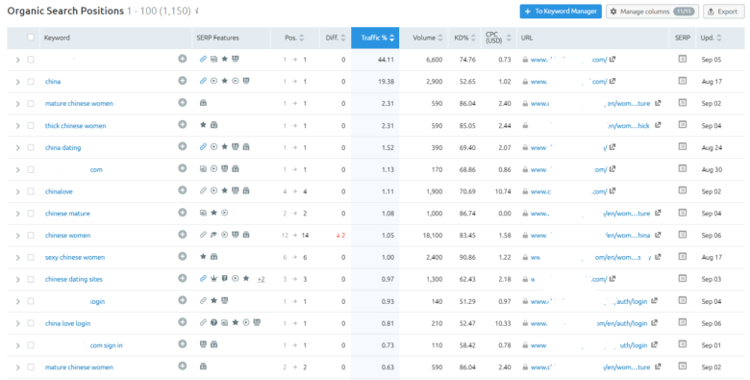View SERP snapshot for 'chinese dating sites' row
750x380 pixels.
[x=683, y=279]
